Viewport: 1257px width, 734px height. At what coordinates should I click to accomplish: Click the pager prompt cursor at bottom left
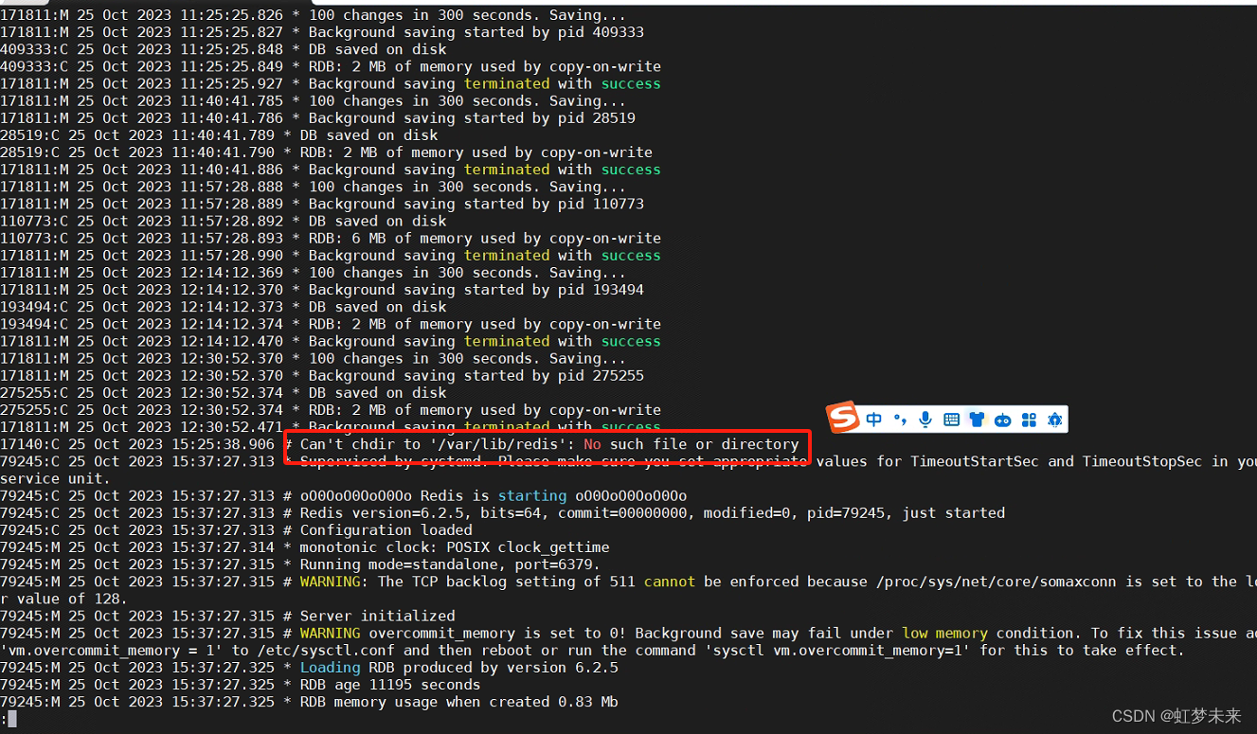coord(11,719)
